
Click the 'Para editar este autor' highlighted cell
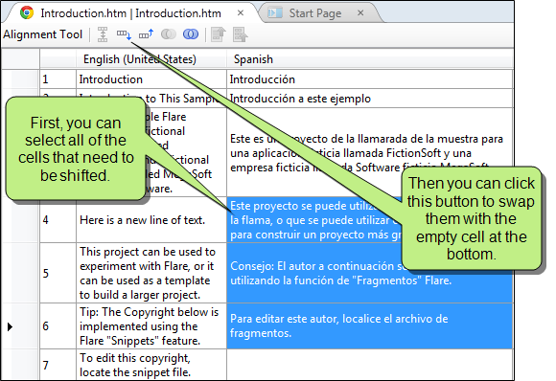click(x=370, y=325)
